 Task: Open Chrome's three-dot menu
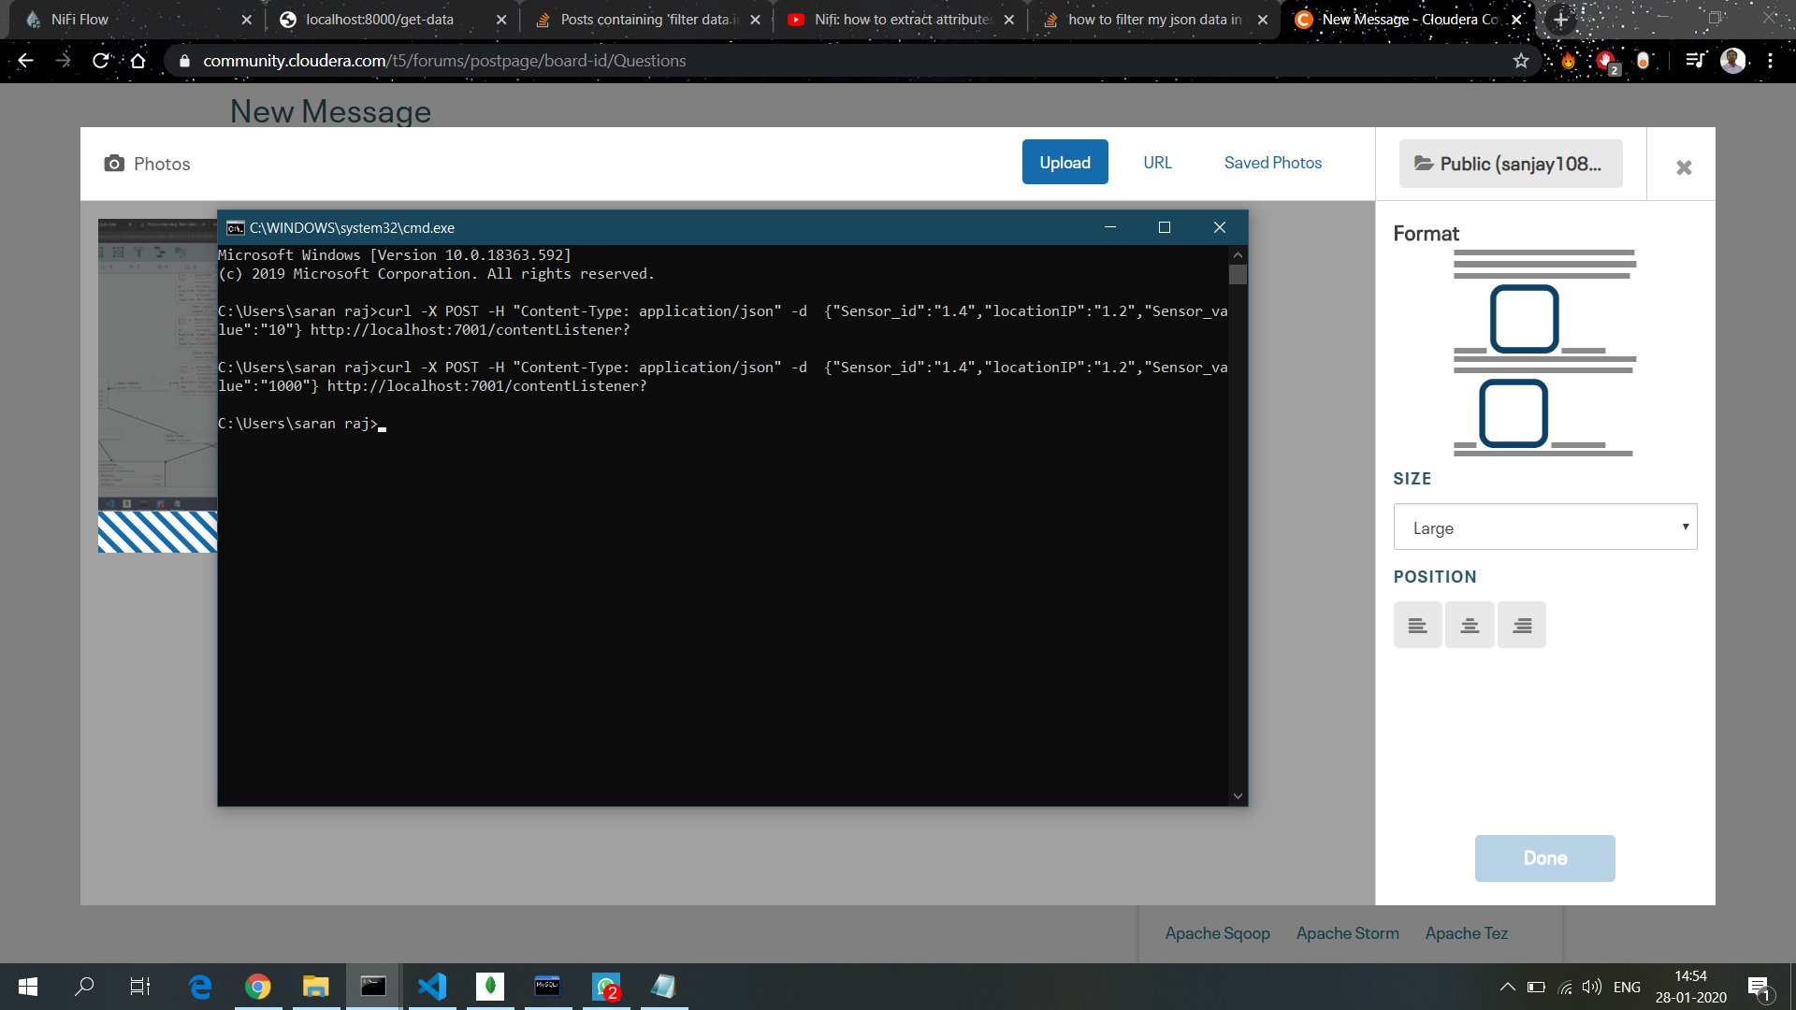click(1773, 60)
